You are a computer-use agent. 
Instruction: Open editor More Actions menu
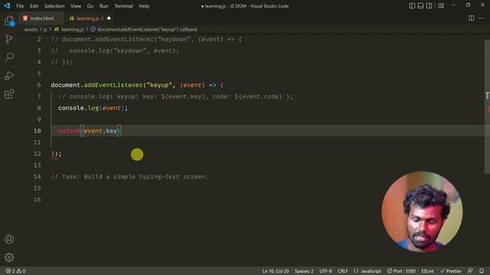click(x=482, y=18)
